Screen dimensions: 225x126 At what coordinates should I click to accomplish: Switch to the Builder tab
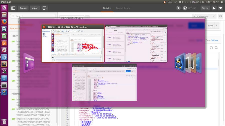(x=107, y=8)
